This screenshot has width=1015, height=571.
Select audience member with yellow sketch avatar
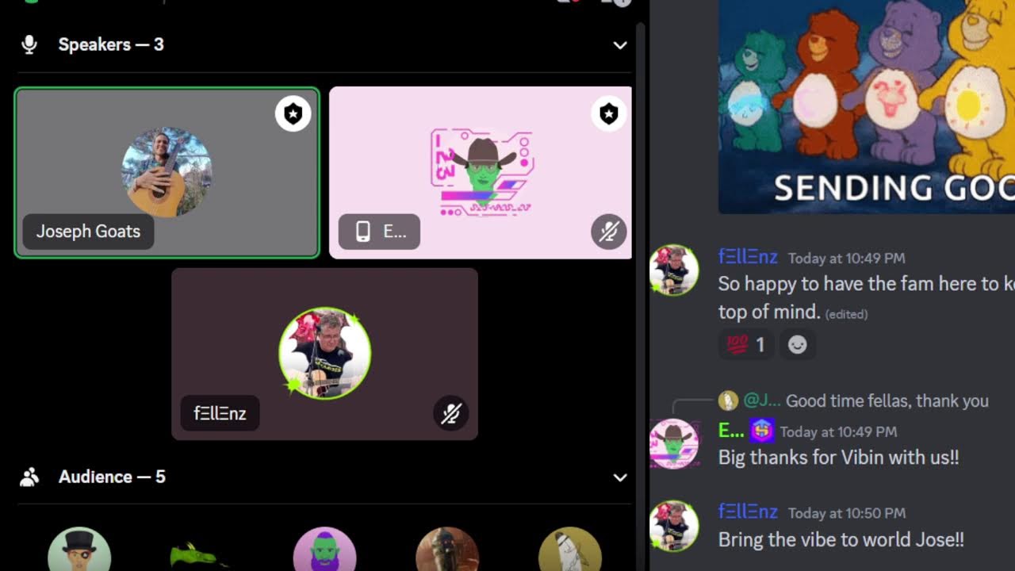click(x=570, y=549)
